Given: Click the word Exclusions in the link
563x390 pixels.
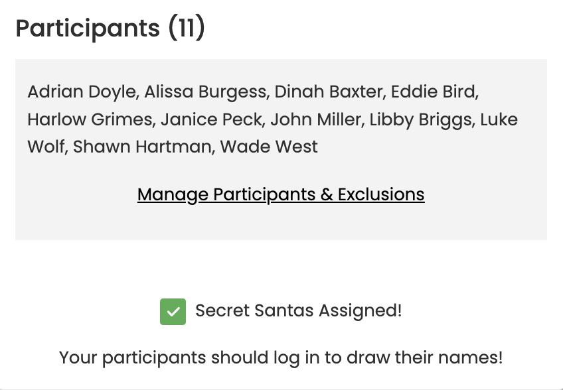Looking at the screenshot, I should tap(381, 194).
